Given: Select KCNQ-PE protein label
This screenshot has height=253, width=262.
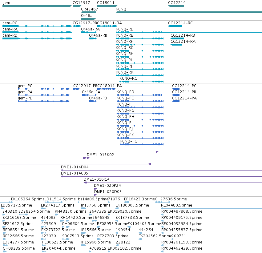Looking at the screenshot, I should pos(125,98).
